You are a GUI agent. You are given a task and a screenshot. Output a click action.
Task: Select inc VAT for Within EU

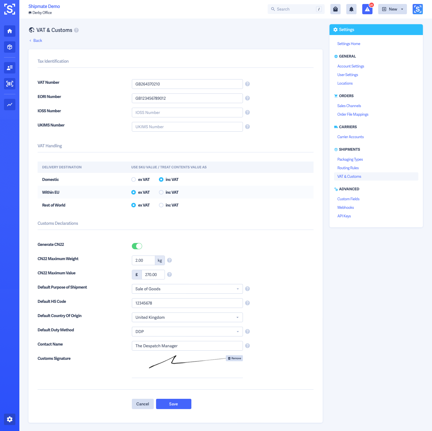161,192
